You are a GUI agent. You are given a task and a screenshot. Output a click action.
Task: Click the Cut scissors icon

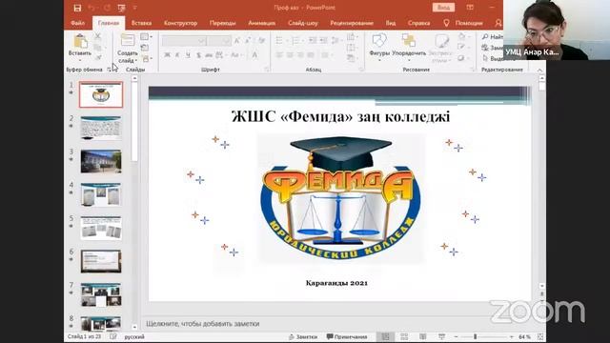click(x=97, y=36)
